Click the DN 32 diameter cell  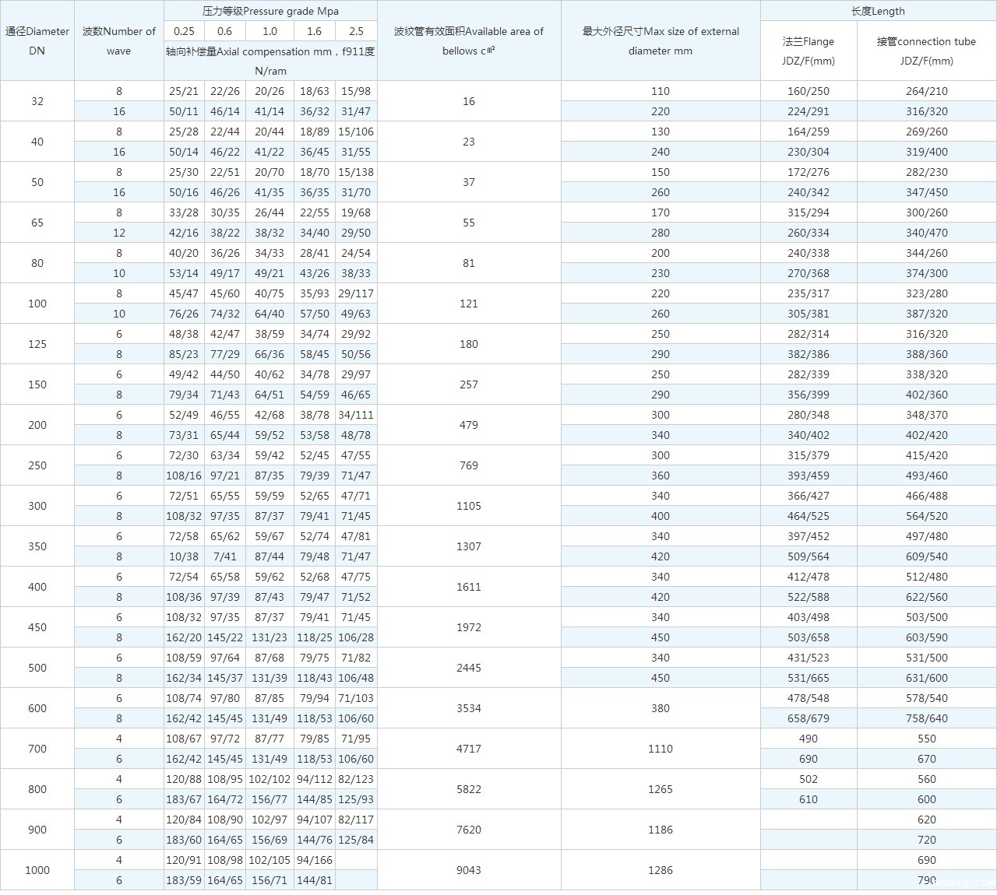(x=37, y=101)
